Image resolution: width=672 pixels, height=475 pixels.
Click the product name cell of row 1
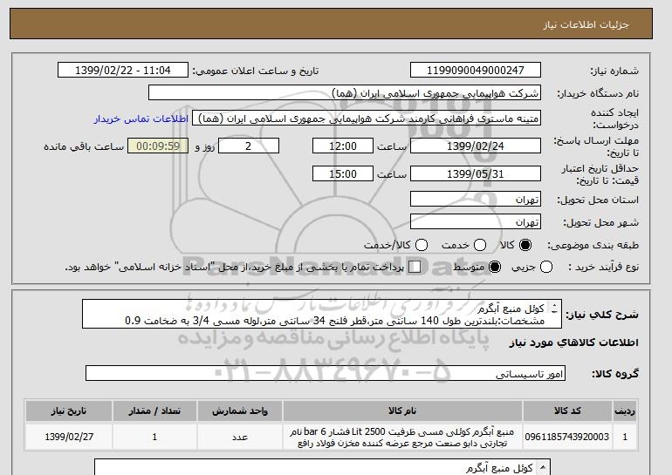[x=402, y=438]
